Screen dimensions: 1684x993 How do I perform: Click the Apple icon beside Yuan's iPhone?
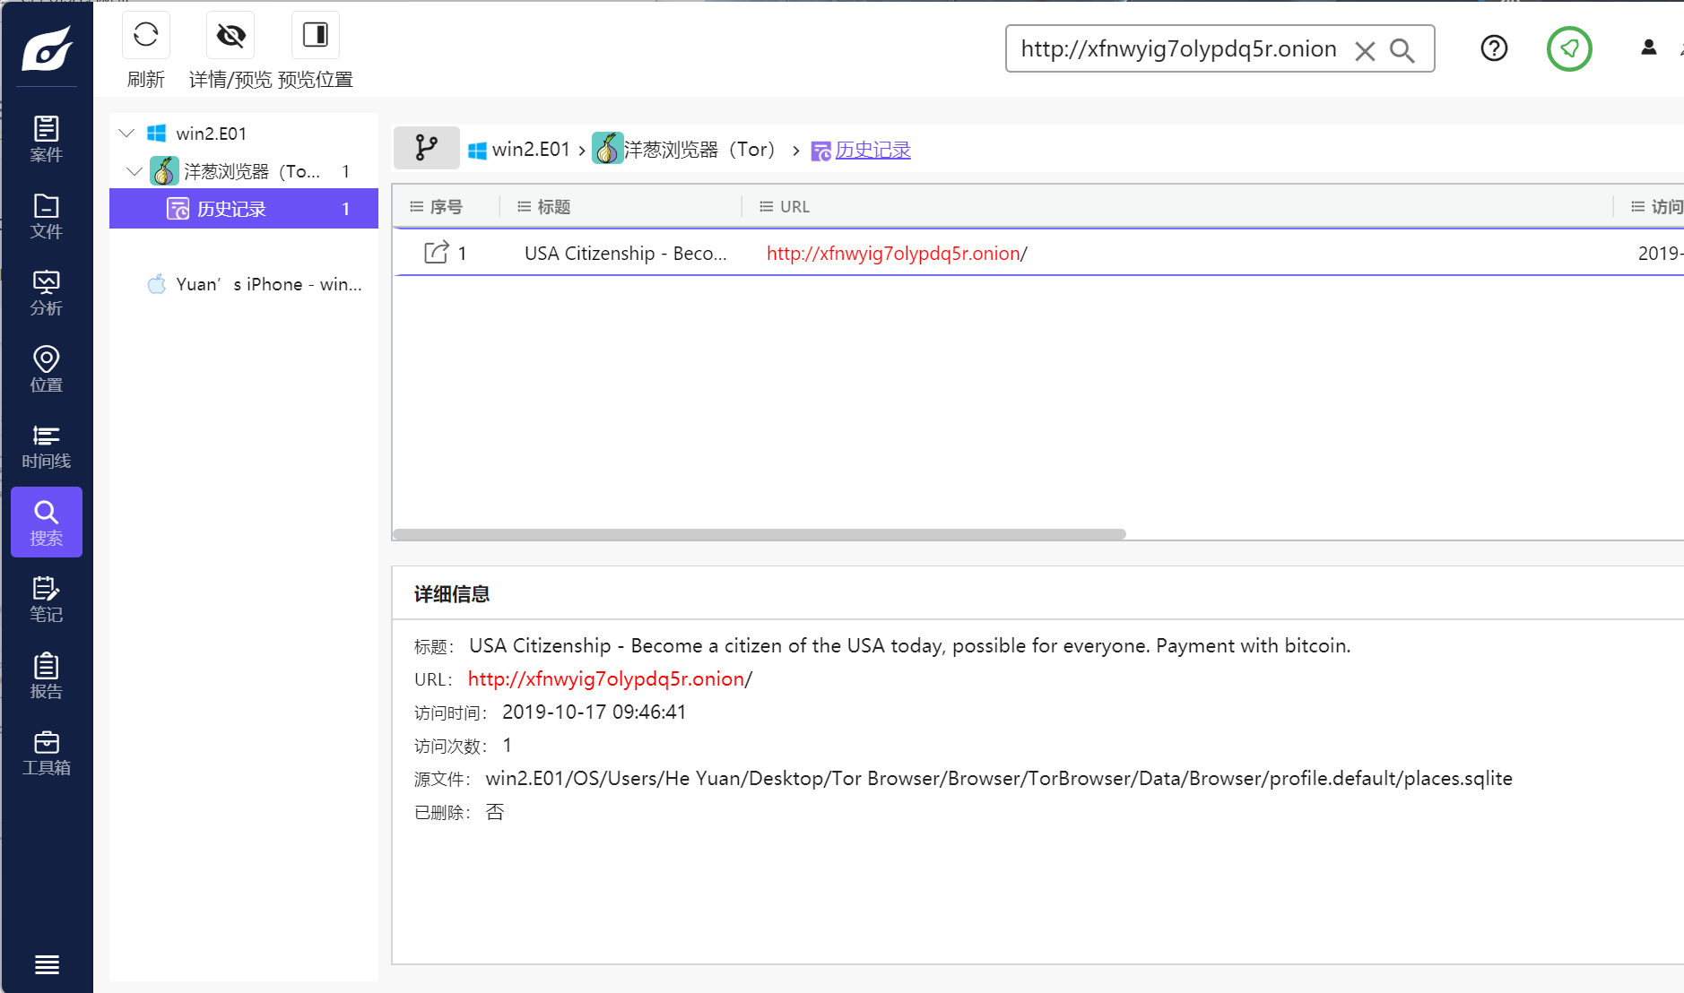click(x=157, y=284)
